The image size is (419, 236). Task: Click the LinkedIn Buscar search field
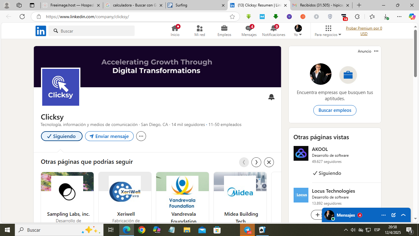(x=92, y=31)
